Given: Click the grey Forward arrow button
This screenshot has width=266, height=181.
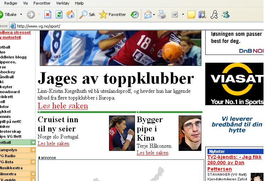Looking at the screenshot, I should 31,15.
